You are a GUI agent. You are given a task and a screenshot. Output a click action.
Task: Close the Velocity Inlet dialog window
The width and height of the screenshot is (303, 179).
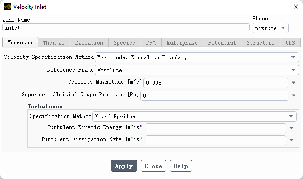click(x=295, y=7)
